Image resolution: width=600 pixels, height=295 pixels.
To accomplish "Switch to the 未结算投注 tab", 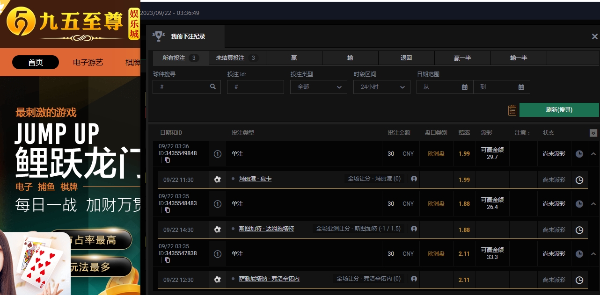I will pos(237,58).
